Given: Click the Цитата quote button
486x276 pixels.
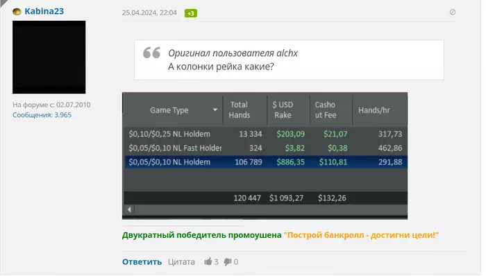Looking at the screenshot, I should pyautogui.click(x=181, y=262).
